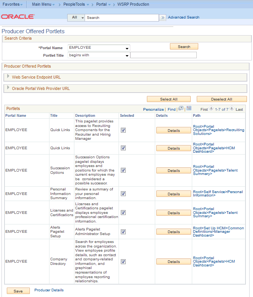Toggle Selected for Alerts Pagelet Setup

click(123, 232)
